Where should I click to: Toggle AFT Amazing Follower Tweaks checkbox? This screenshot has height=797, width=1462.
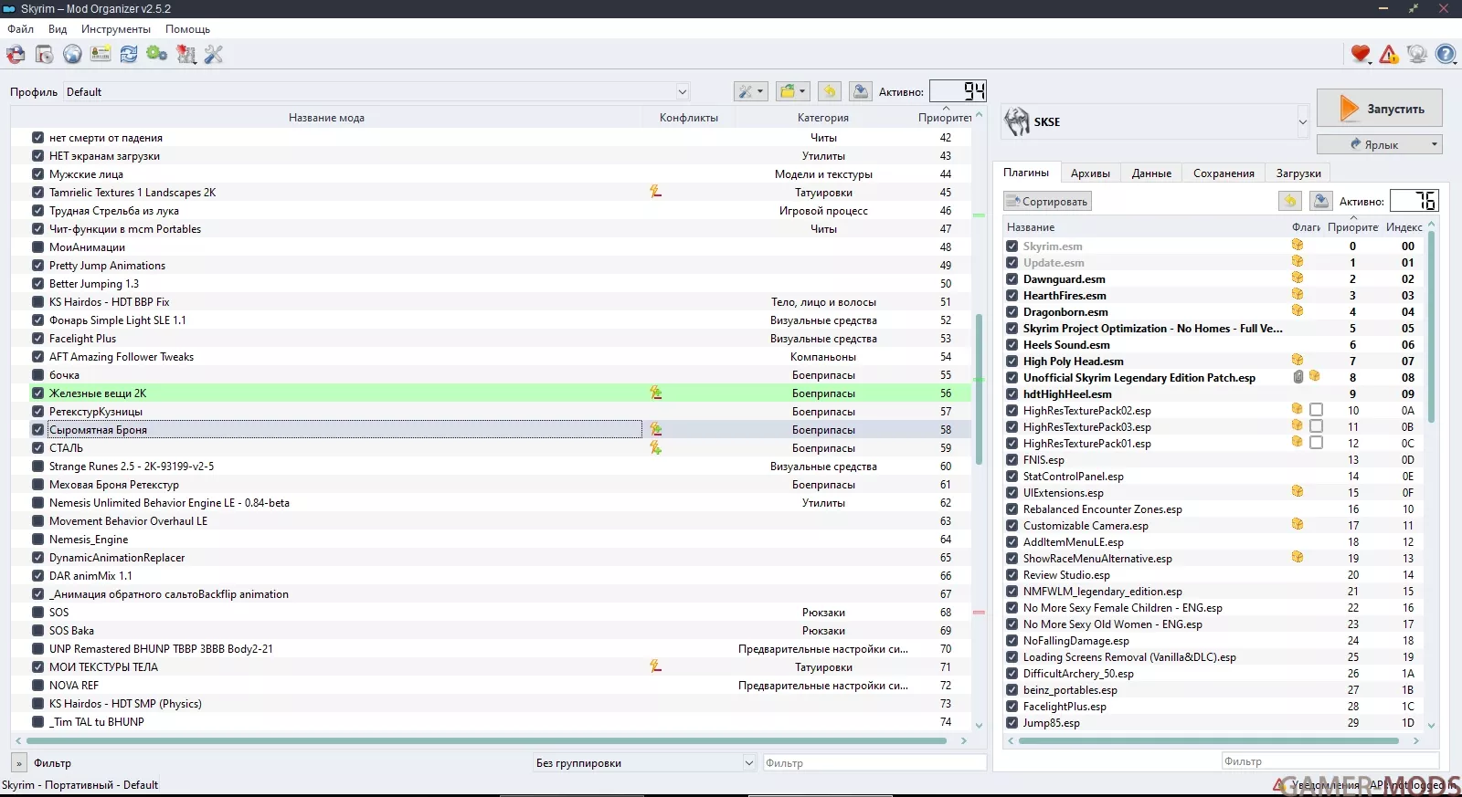click(37, 357)
